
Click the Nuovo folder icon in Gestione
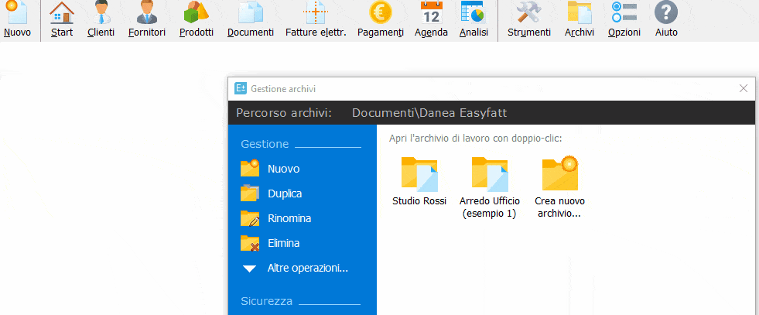(x=250, y=169)
